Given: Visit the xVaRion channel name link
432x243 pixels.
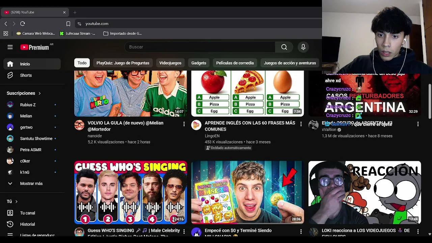Looking at the screenshot, I should coord(329,130).
